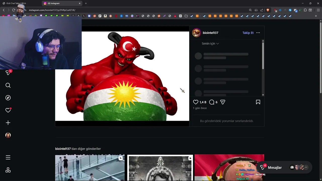The width and height of the screenshot is (322, 181).
Task: Follow the account via Takip Et
Action: (x=248, y=33)
